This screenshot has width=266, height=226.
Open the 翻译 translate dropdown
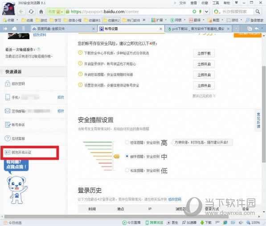[197, 20]
